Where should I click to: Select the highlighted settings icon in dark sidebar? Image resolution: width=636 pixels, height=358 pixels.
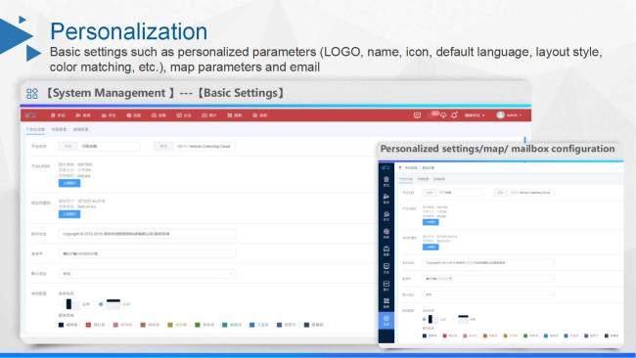[x=386, y=320]
